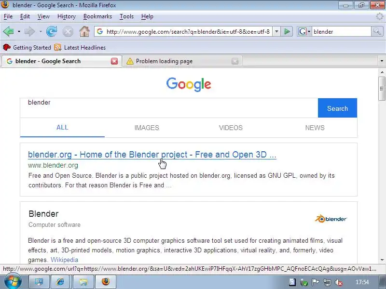Select the blender - Google Search tab
This screenshot has height=289, width=386.
62,61
